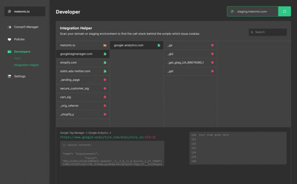Open the google-analytics.com analytics.js link
The height and width of the screenshot is (184, 297).
(108, 137)
